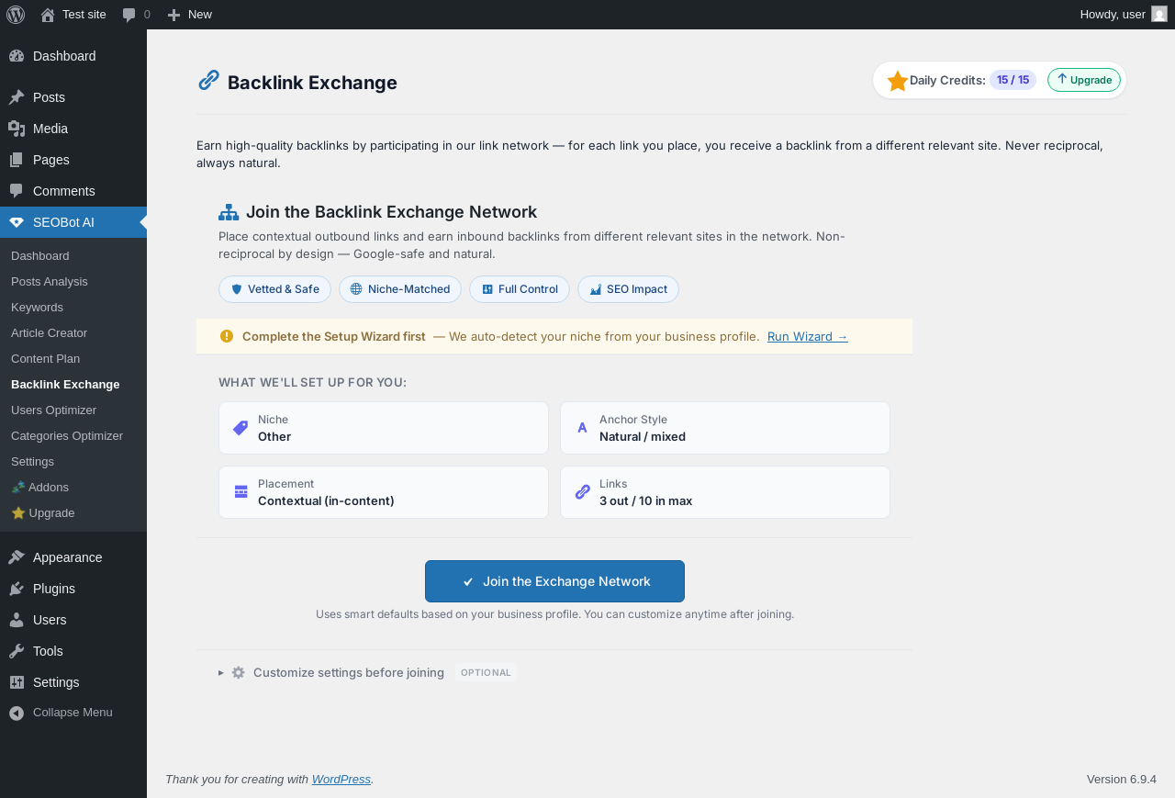The width and height of the screenshot is (1175, 798).
Task: Click the WordPress logo icon
Action: click(16, 15)
